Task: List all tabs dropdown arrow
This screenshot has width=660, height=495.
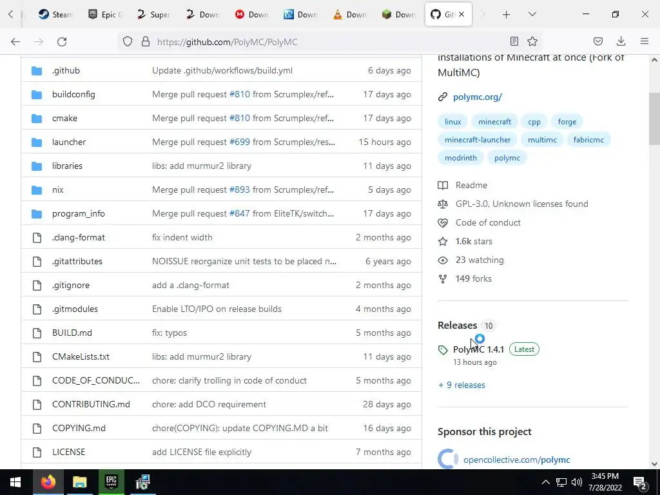Action: pyautogui.click(x=532, y=14)
